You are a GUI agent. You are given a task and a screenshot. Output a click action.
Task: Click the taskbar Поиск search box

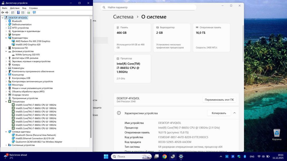click(x=131, y=156)
